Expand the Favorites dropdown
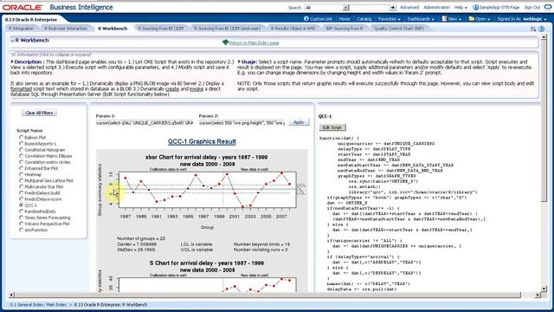This screenshot has height=312, width=554. (x=389, y=19)
